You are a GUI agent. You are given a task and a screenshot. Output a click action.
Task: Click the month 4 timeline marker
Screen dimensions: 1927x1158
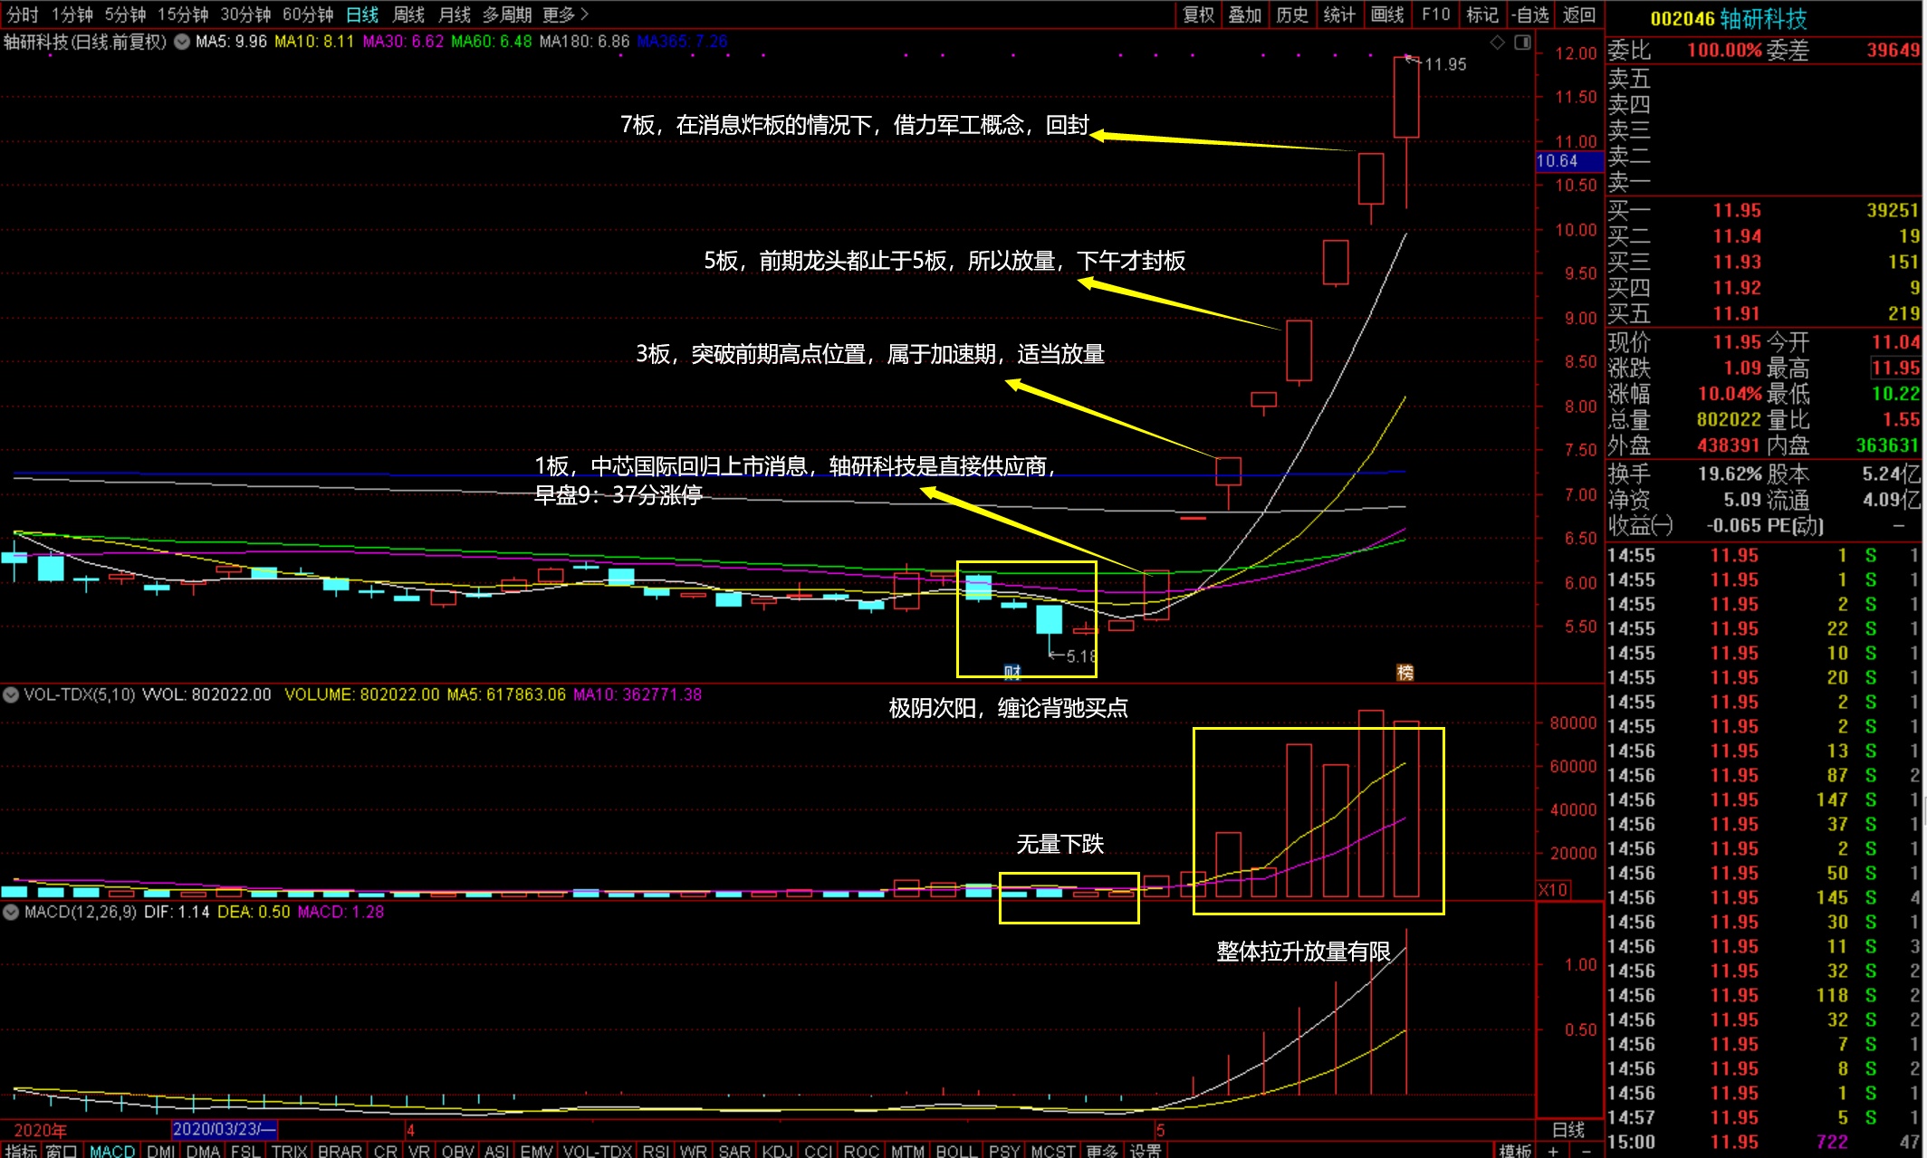tap(410, 1129)
